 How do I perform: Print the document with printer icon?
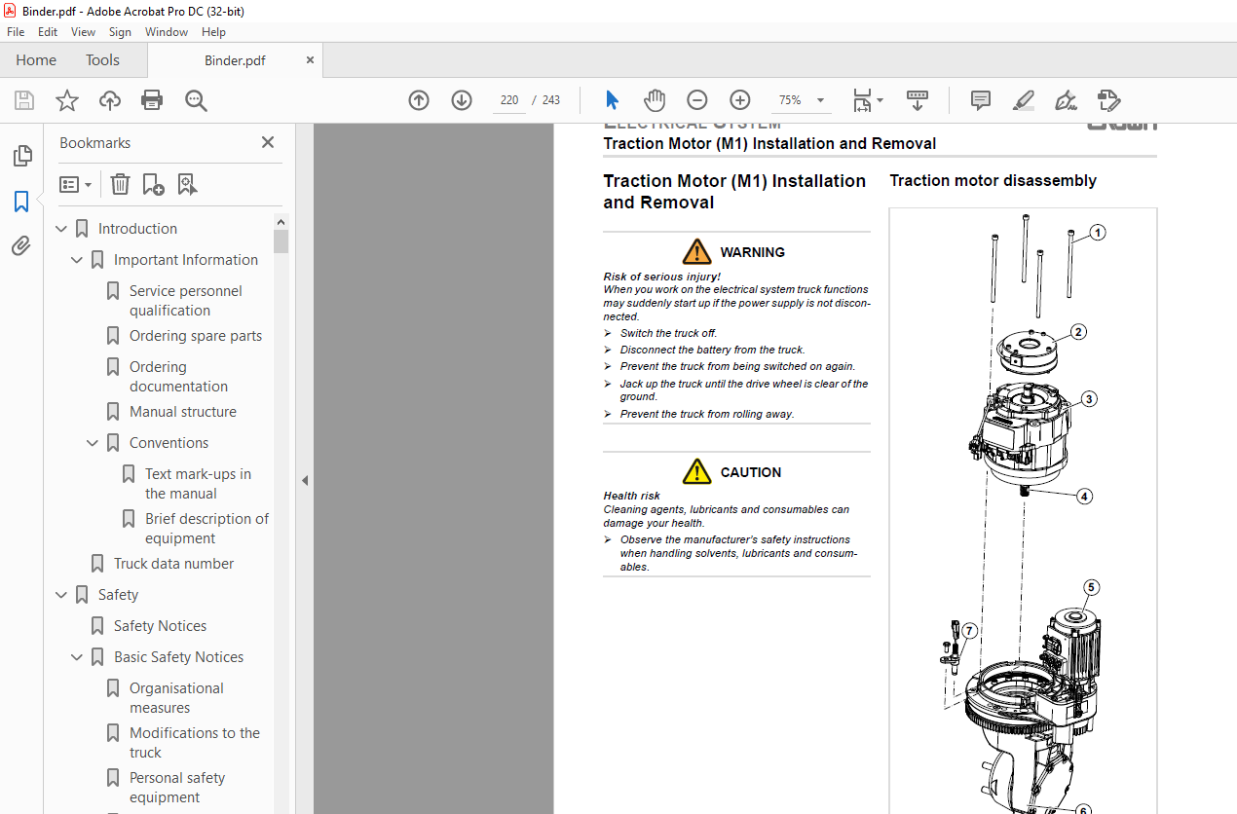[x=152, y=100]
